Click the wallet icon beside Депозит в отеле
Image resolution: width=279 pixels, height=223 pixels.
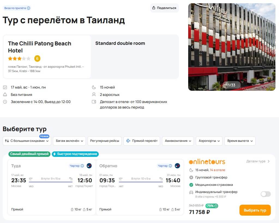pyautogui.click(x=94, y=102)
